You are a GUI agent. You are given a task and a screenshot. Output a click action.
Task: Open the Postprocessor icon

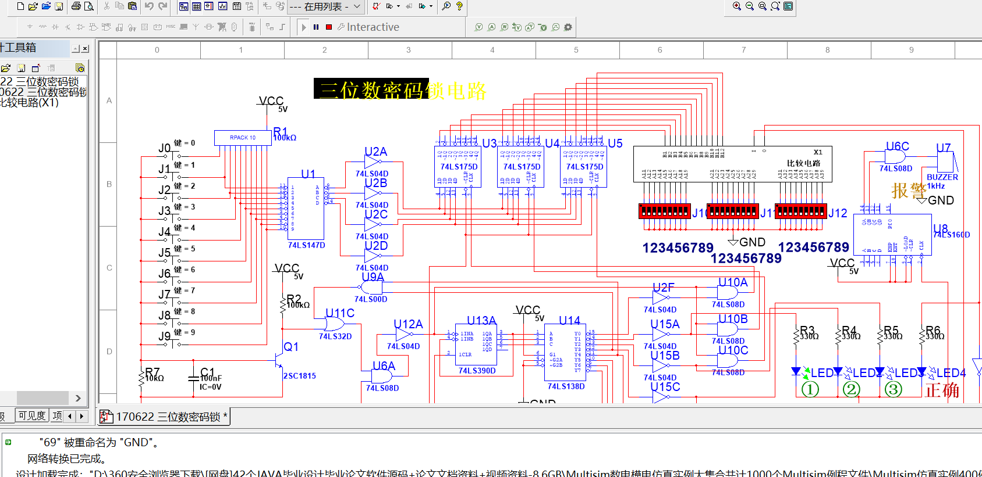[237, 6]
